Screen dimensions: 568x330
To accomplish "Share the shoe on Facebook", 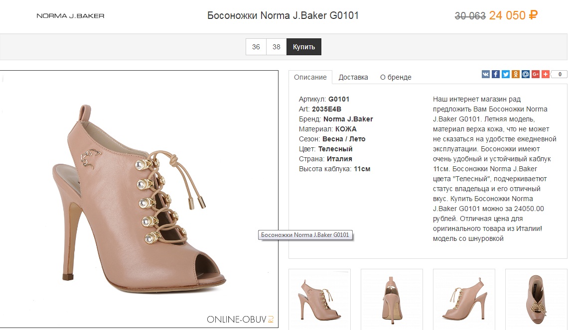I will [496, 74].
